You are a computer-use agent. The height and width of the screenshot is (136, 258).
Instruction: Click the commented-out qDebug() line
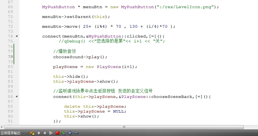[112, 41]
